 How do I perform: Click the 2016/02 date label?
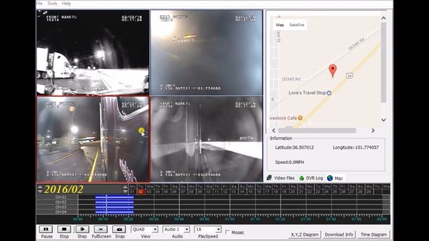coord(64,189)
